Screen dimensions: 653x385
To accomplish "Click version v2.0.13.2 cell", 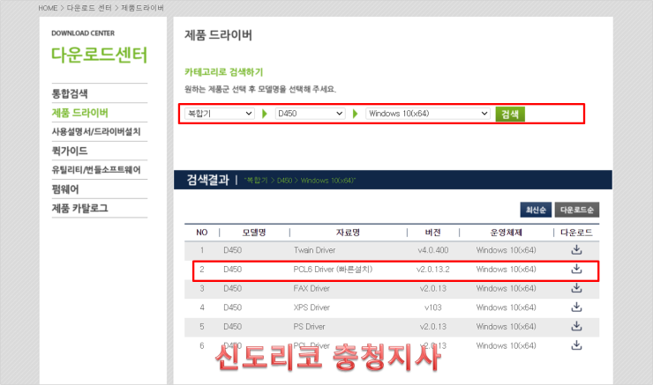I will 433,269.
